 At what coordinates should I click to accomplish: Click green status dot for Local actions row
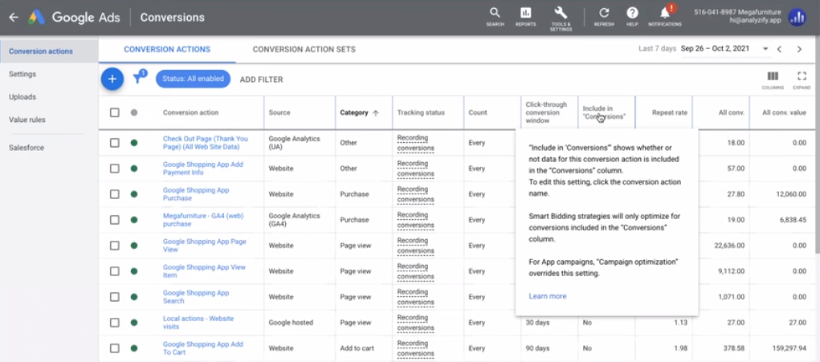click(134, 323)
